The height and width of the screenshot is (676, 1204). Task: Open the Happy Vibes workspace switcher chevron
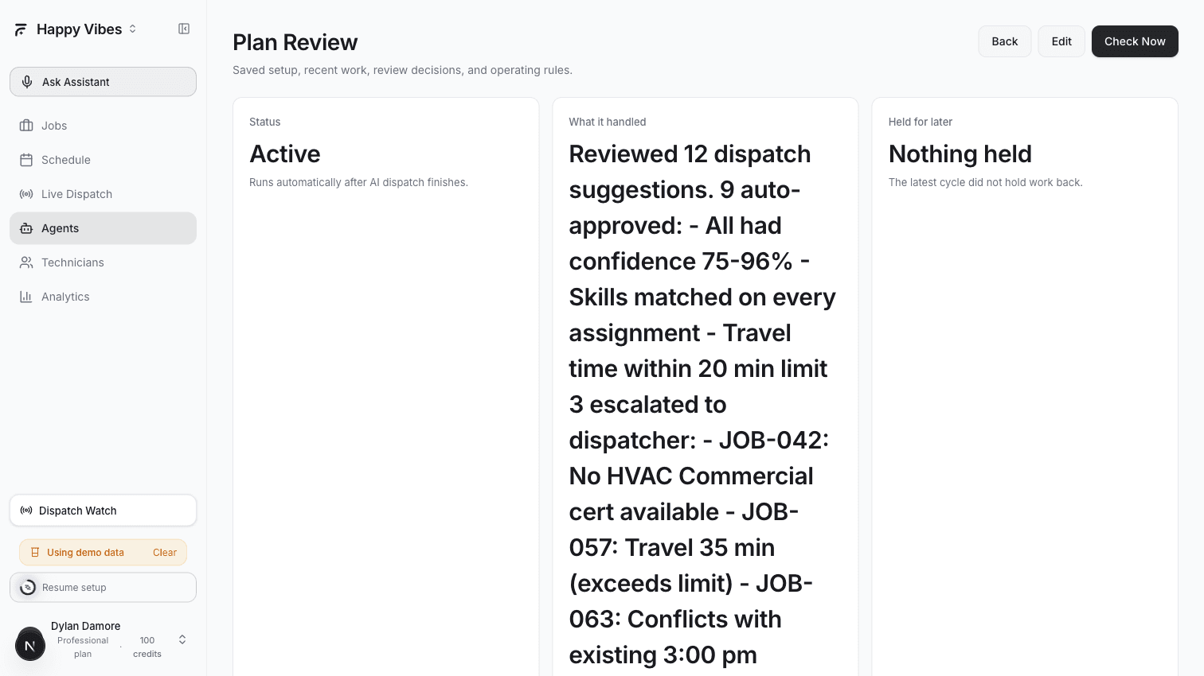point(133,29)
